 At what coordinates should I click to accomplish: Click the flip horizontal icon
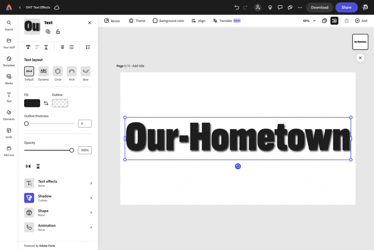point(28,166)
